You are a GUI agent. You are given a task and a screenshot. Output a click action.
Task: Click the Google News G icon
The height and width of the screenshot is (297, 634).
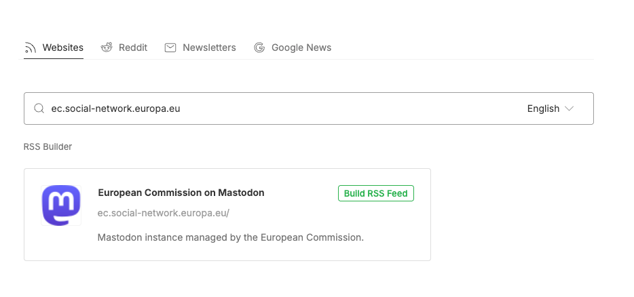click(x=259, y=47)
